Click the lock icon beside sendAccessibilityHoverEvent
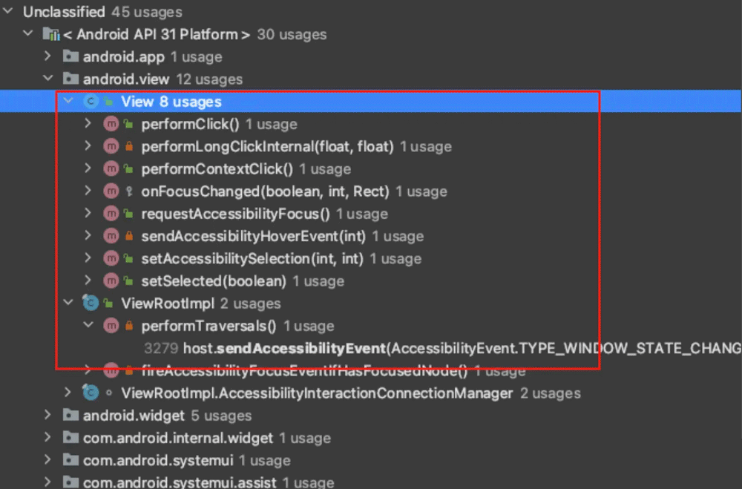The height and width of the screenshot is (489, 742). pyautogui.click(x=128, y=237)
